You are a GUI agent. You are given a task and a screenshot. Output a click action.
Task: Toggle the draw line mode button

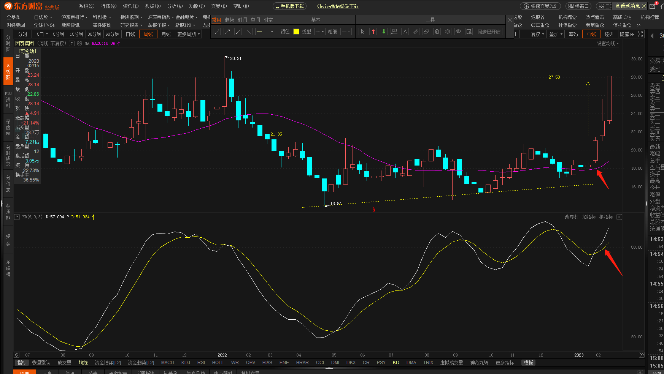click(591, 34)
